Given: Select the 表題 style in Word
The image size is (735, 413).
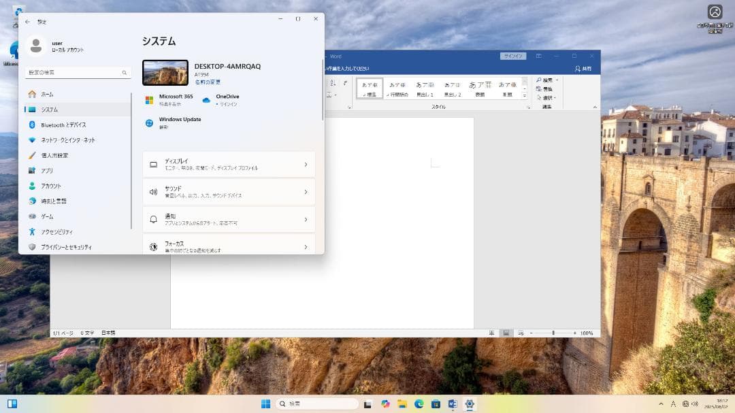Looking at the screenshot, I should 481,87.
